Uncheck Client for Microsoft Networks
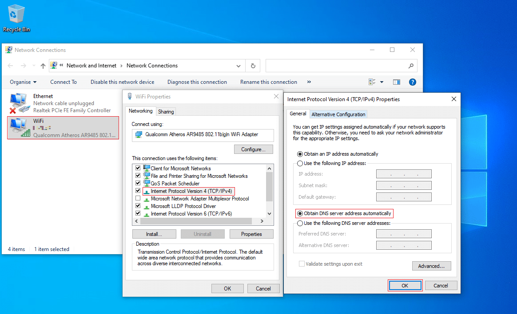The width and height of the screenshot is (517, 314). (138, 169)
